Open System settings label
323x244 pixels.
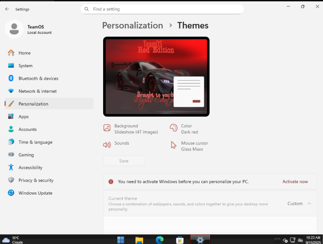tap(25, 65)
